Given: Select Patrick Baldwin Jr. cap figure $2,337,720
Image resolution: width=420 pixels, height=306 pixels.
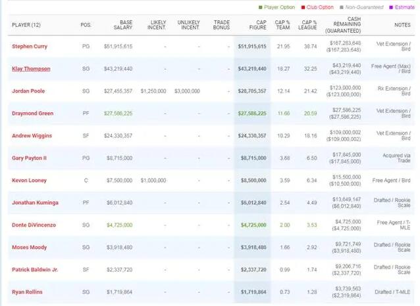Looking at the screenshot, I should (x=253, y=270).
